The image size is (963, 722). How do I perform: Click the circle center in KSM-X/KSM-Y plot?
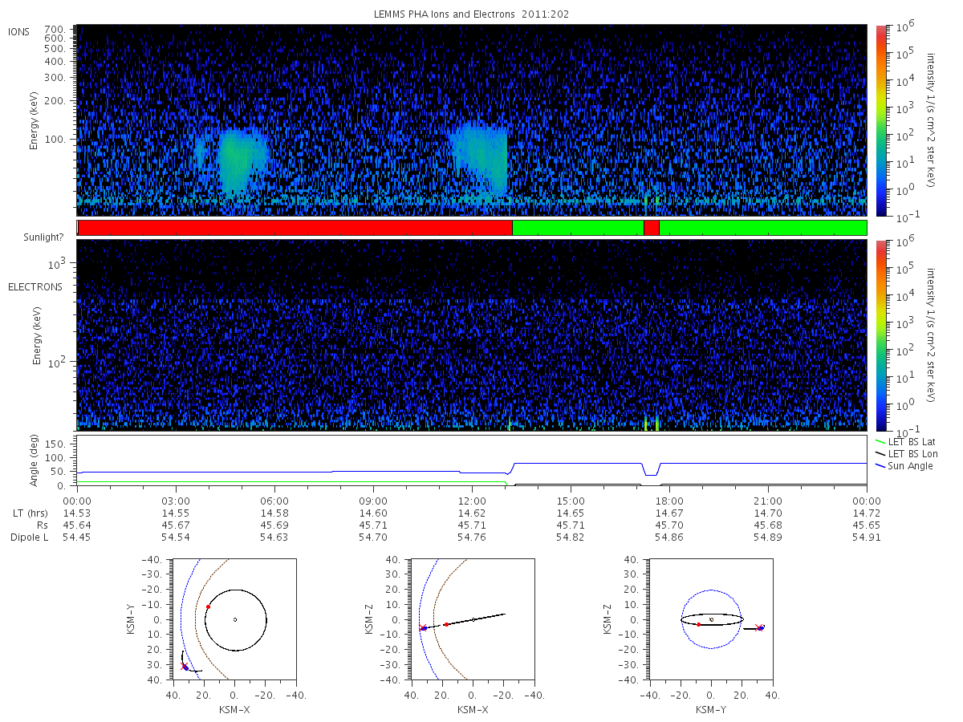click(x=235, y=619)
